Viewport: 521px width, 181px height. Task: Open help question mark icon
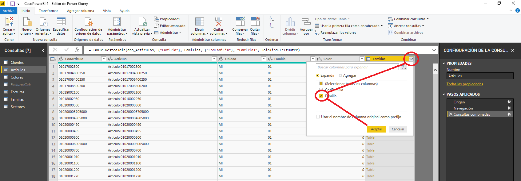(x=517, y=10)
